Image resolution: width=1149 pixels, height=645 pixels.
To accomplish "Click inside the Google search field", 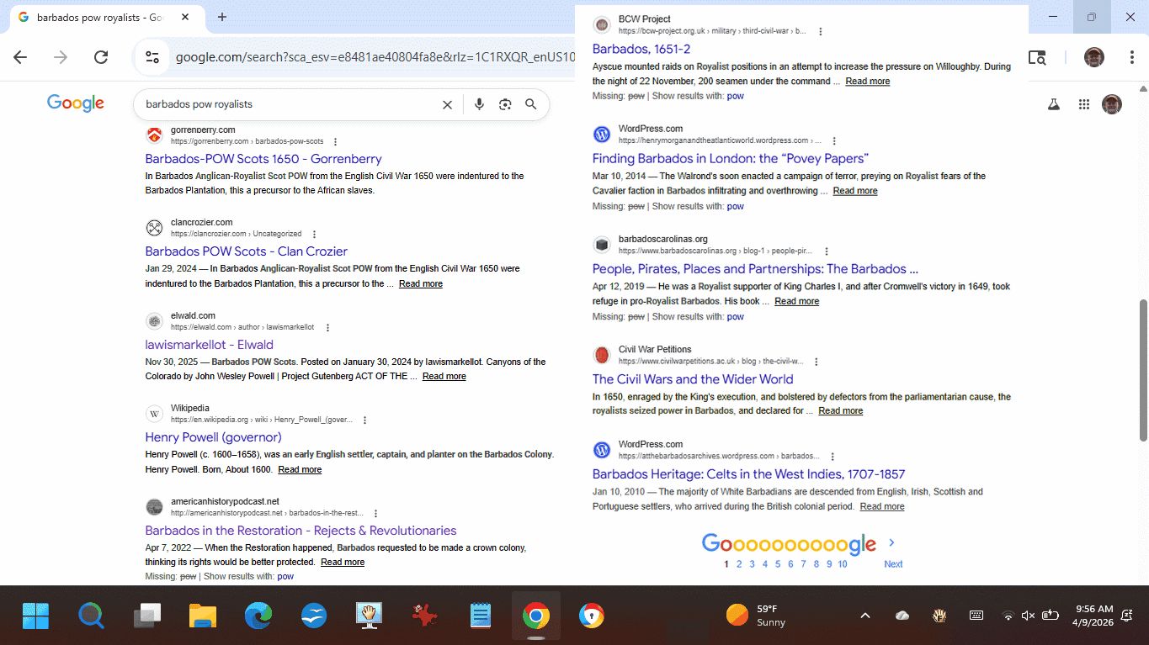I will 286,104.
